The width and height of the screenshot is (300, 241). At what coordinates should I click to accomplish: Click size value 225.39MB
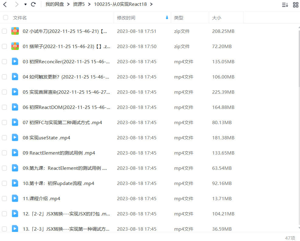pos(223,92)
